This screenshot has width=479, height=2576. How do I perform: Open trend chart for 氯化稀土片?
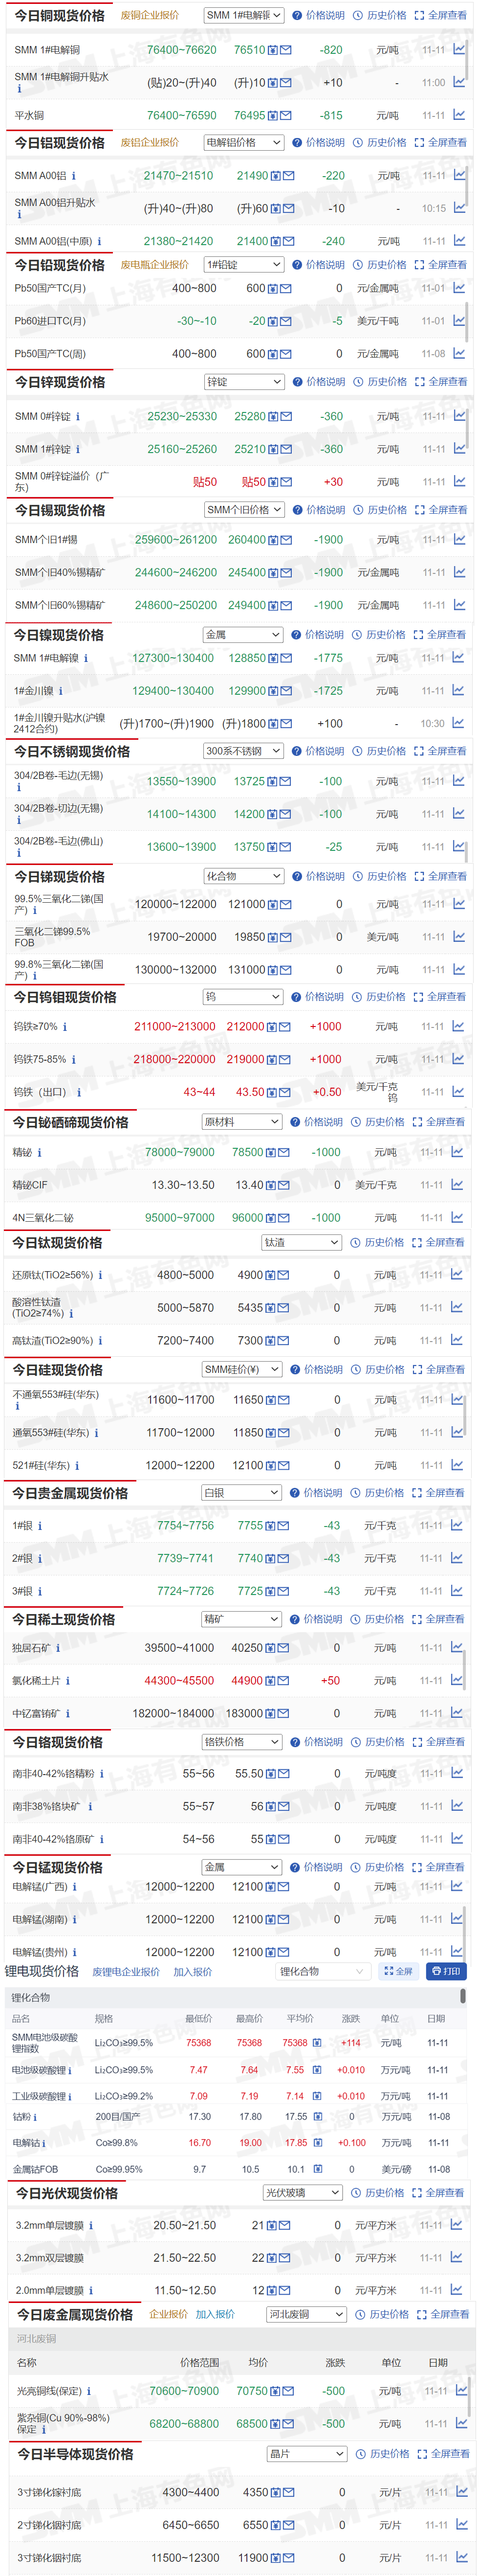pyautogui.click(x=458, y=1680)
